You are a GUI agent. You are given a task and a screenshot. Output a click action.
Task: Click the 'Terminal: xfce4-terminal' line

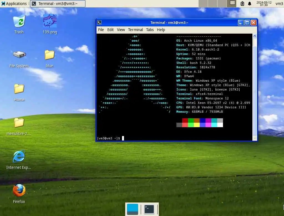(x=199, y=94)
